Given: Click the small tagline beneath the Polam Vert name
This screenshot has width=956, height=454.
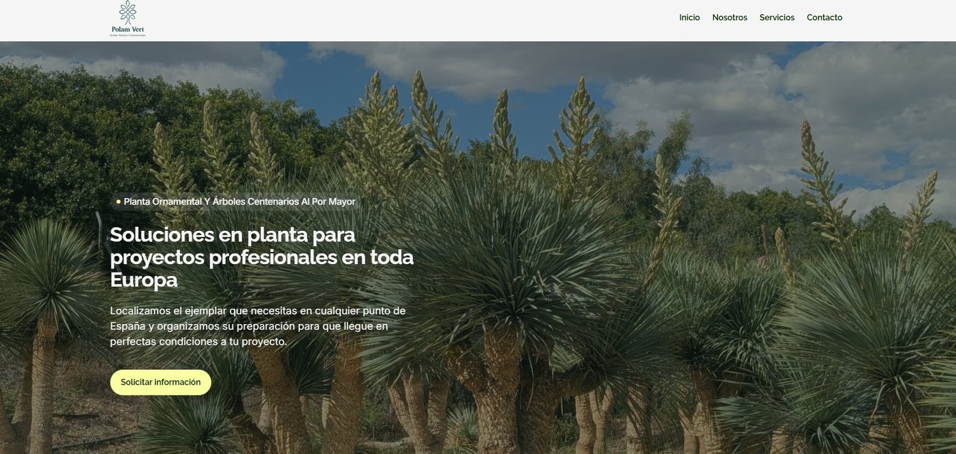Looking at the screenshot, I should pyautogui.click(x=128, y=36).
